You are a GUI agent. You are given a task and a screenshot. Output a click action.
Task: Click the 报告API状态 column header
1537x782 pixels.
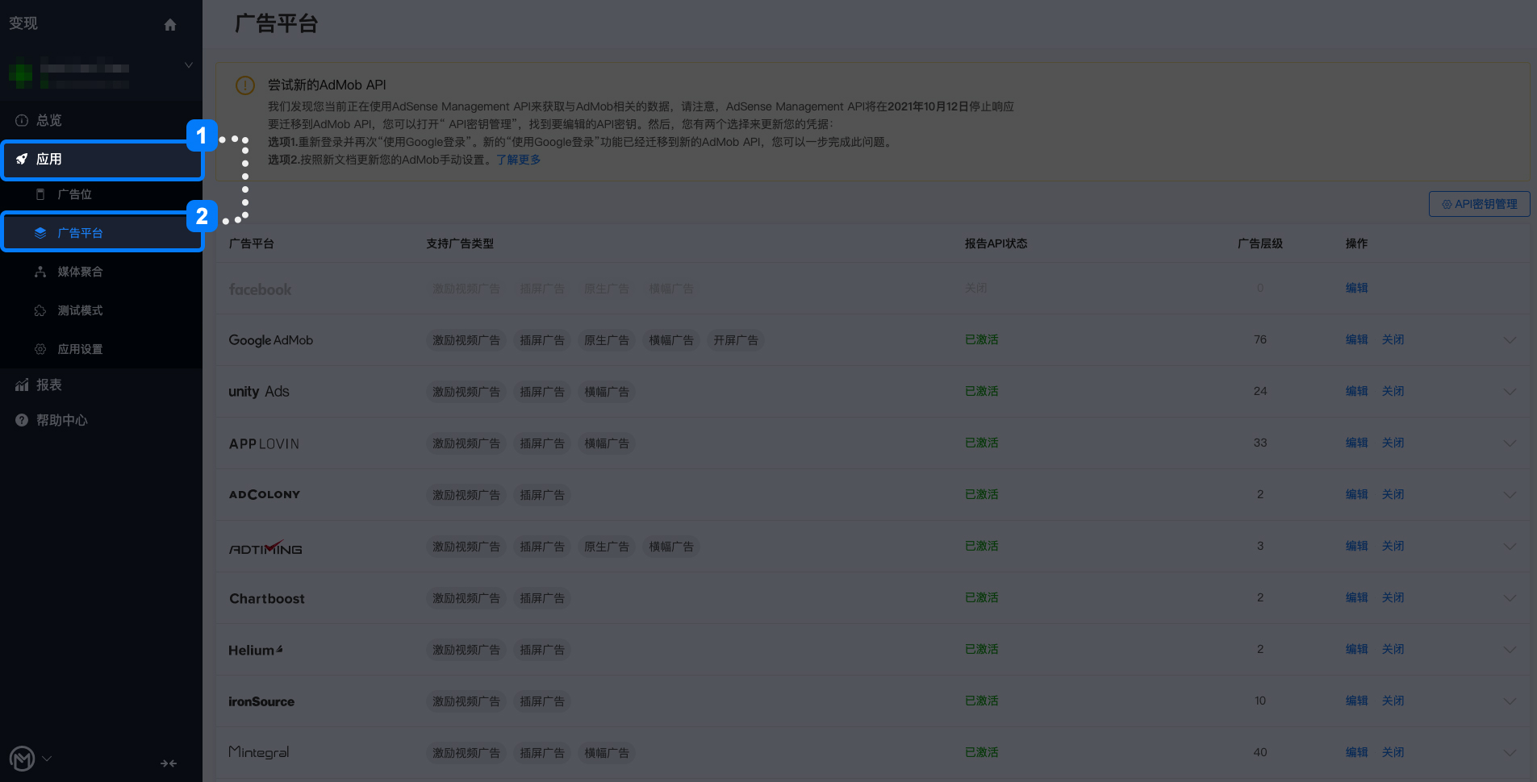996,243
